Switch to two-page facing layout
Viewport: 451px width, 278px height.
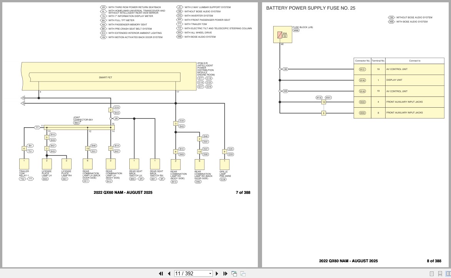448,274
